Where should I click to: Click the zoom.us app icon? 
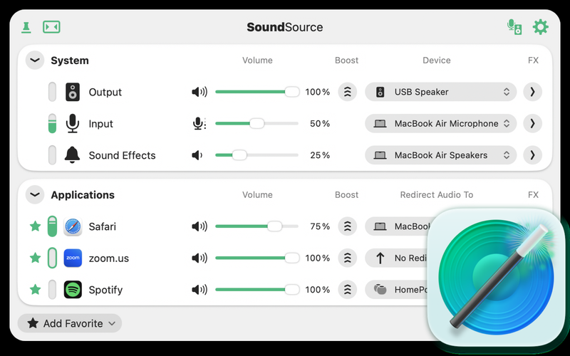point(73,258)
